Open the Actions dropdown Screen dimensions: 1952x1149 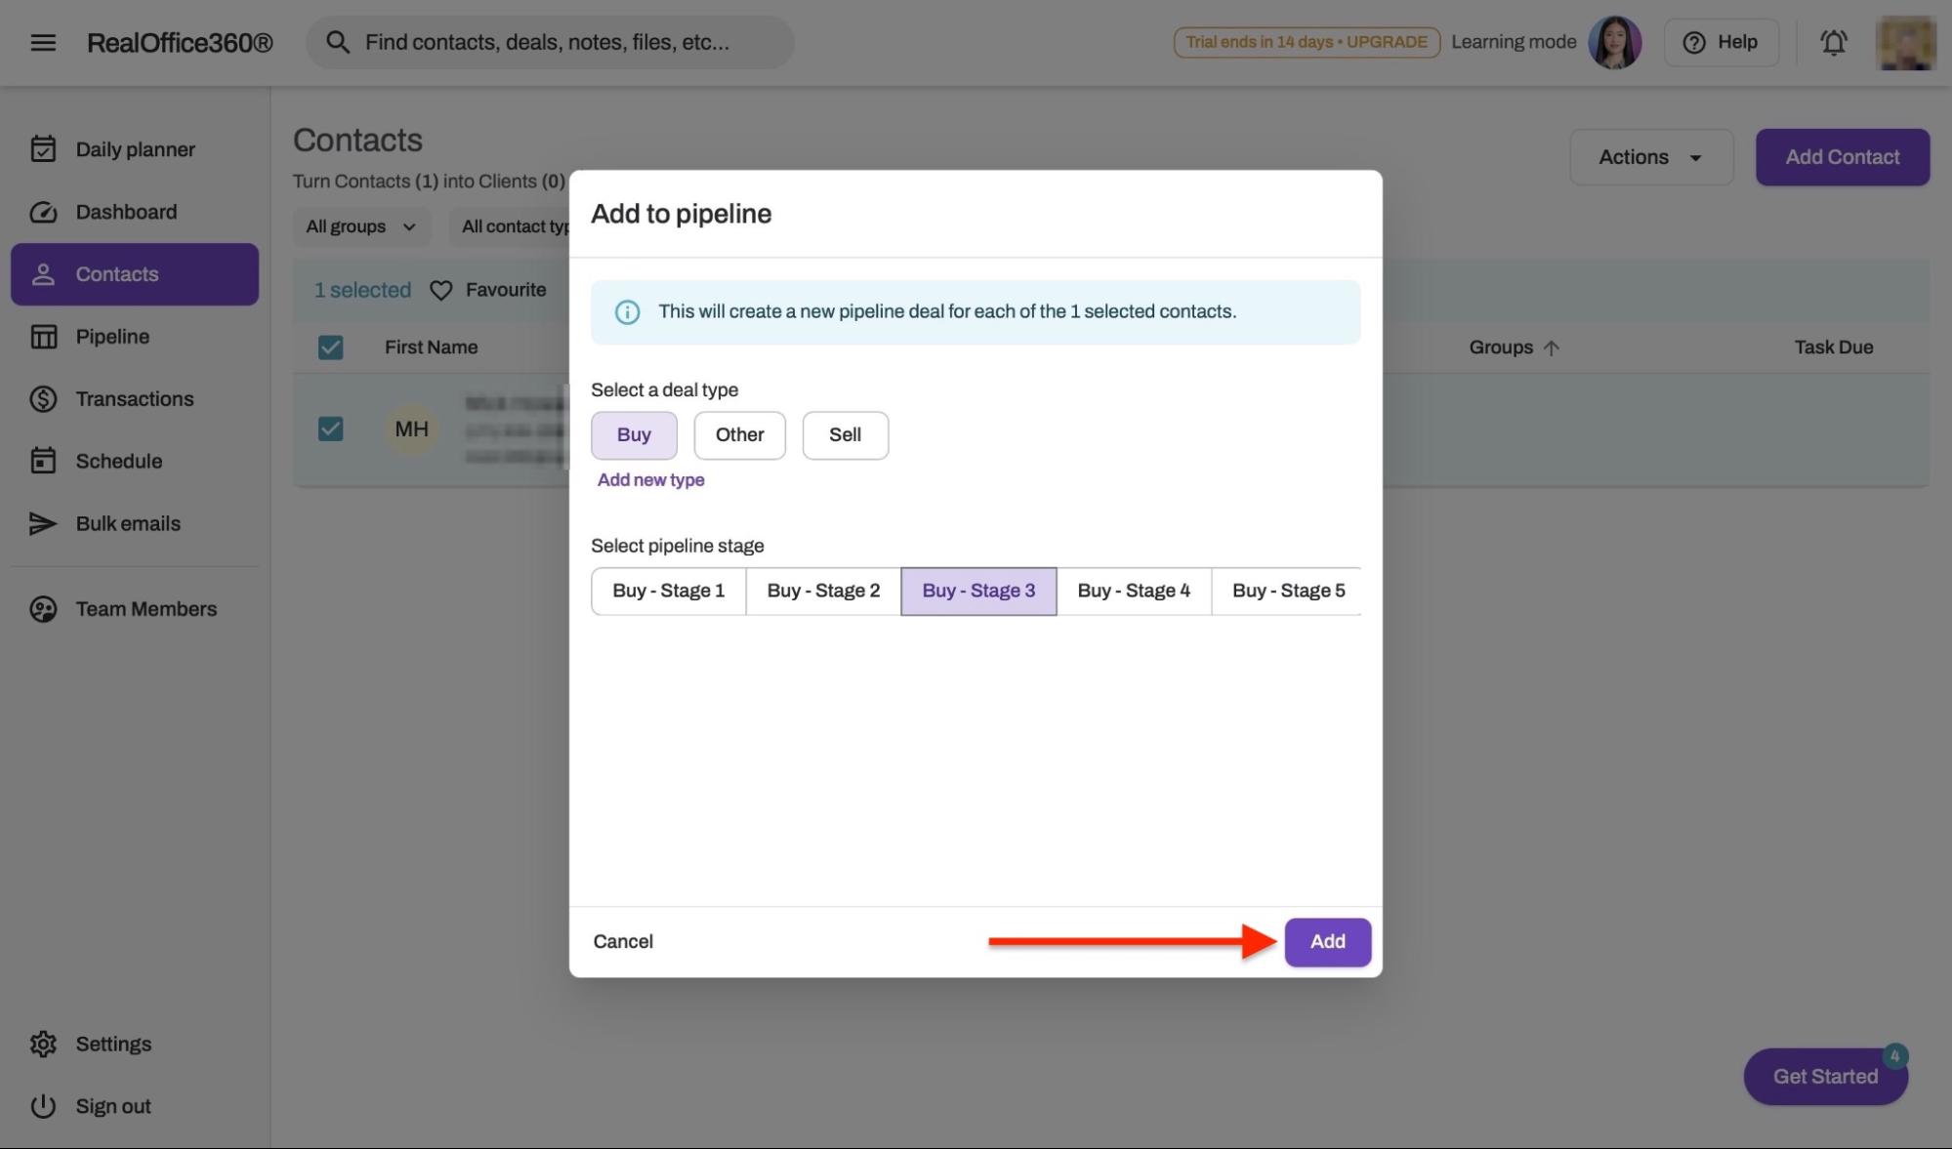1650,156
